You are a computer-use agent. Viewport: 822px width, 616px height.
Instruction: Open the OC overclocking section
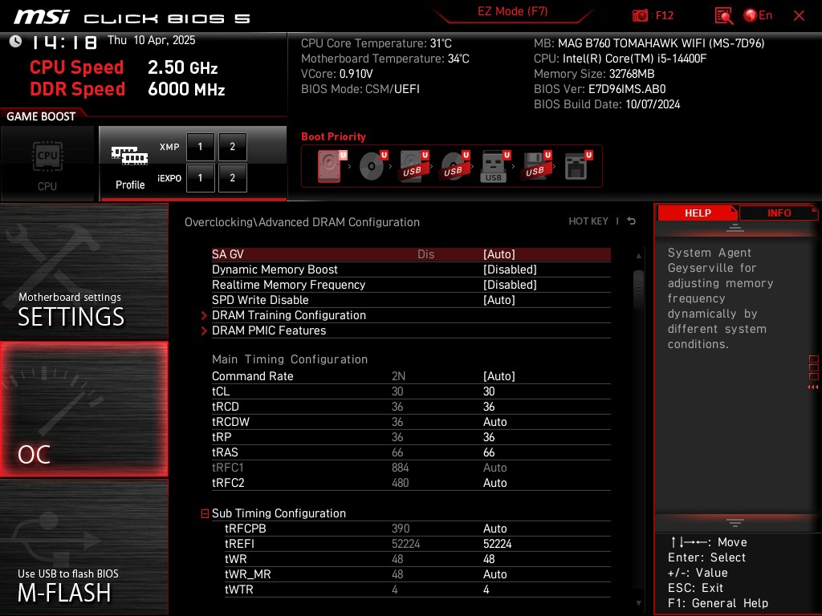click(83, 409)
